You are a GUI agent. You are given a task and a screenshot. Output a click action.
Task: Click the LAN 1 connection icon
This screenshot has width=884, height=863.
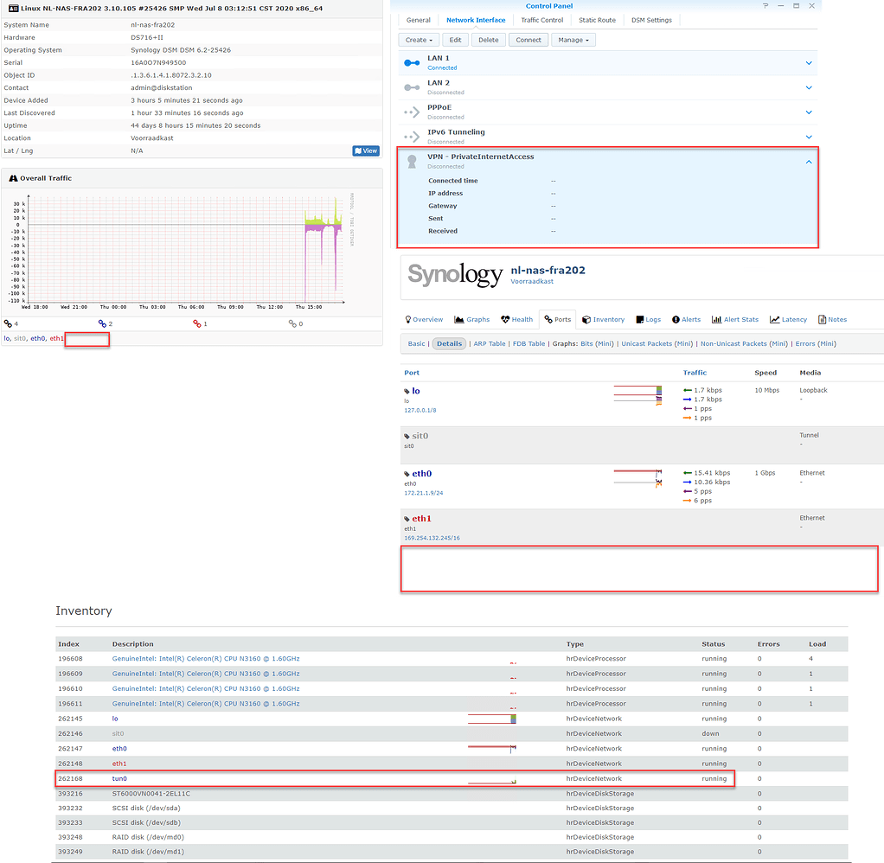[x=412, y=63]
